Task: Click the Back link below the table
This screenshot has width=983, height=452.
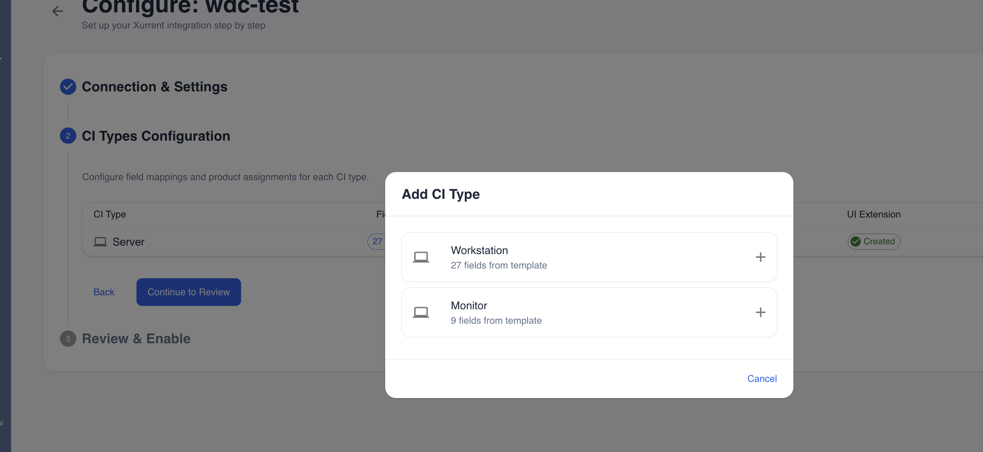Action: pos(104,292)
